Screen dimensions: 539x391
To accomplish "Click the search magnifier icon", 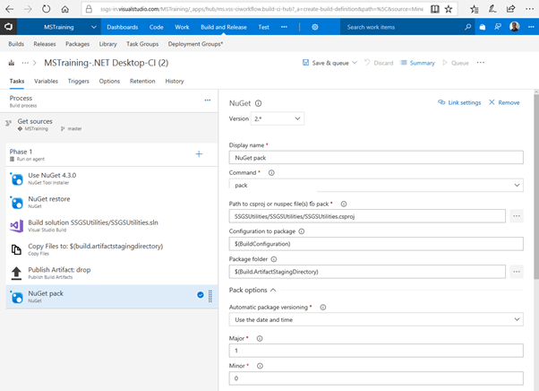I will (468, 27).
